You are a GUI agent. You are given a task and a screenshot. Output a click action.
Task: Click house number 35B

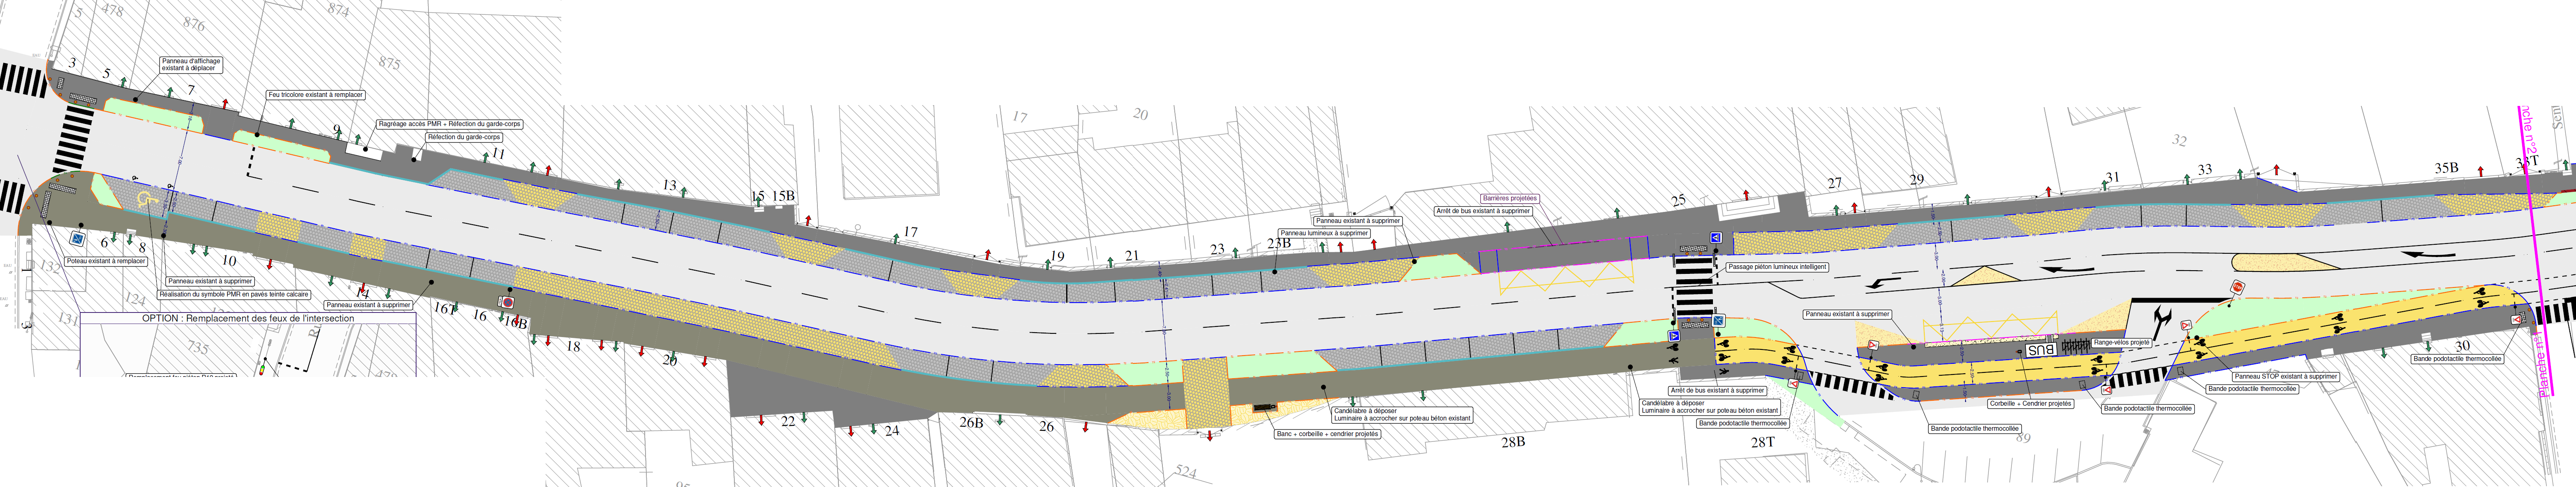coord(2446,169)
